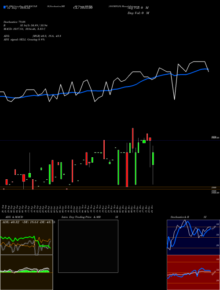Click the last green candlestick on the chart

tap(153, 159)
